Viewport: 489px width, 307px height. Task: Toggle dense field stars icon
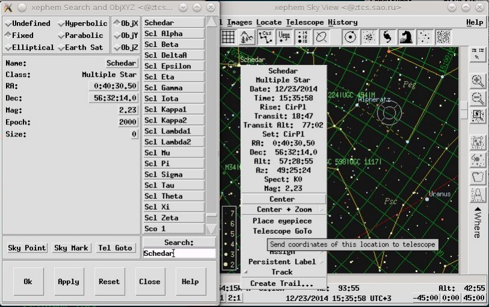(443, 37)
